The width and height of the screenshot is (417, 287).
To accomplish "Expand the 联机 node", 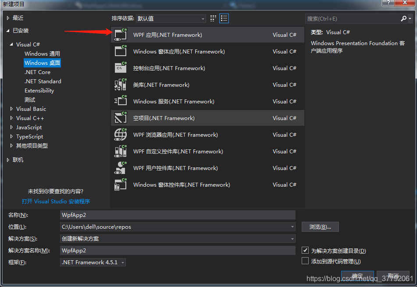I will [8, 159].
